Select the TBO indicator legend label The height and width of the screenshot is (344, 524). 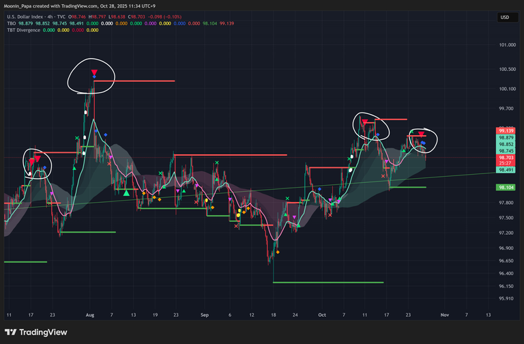click(x=12, y=23)
